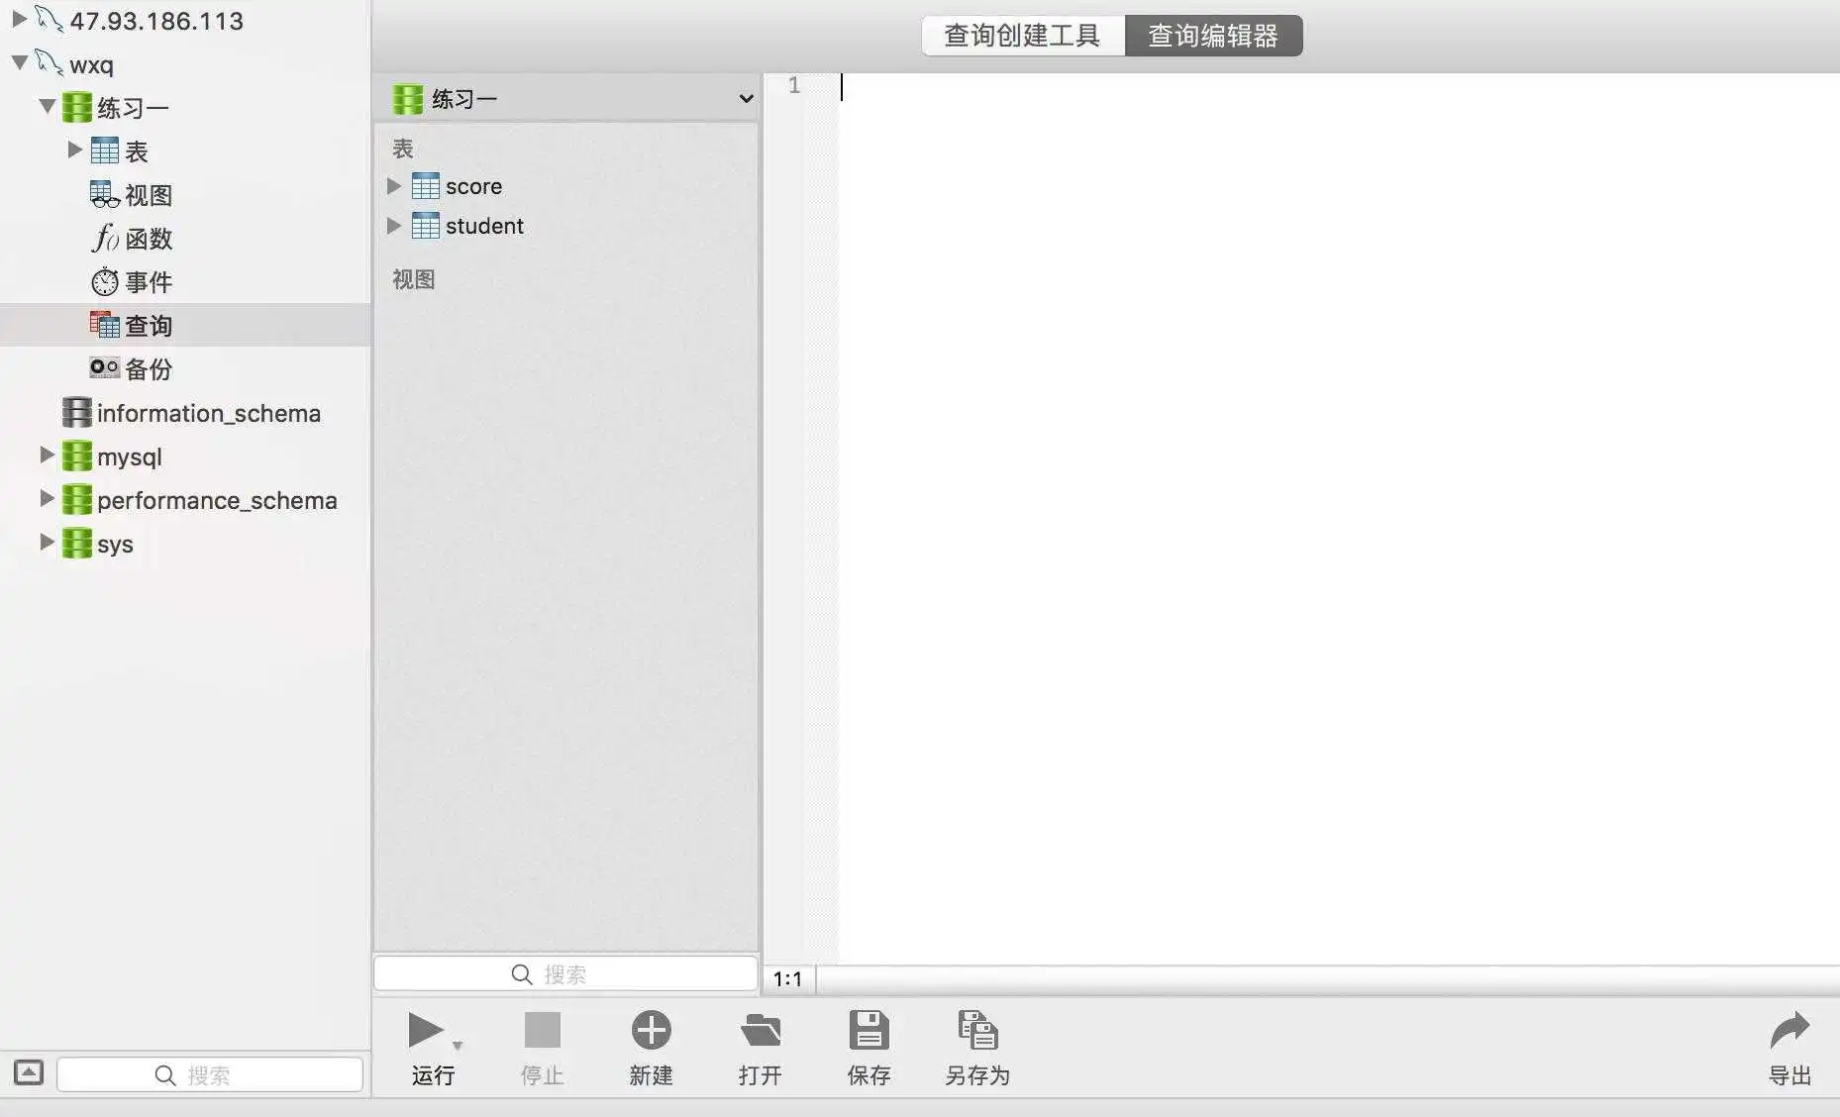
Task: Open the 练习一 database dropdown
Action: click(745, 99)
